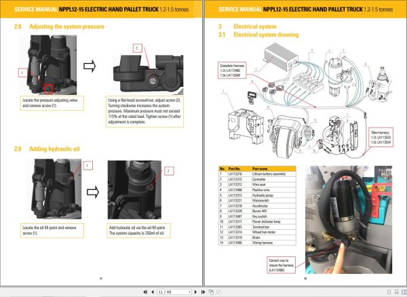Click the page number field showing 11 / 49
Image resolution: width=407 pixels, height=297 pixels.
point(174,292)
